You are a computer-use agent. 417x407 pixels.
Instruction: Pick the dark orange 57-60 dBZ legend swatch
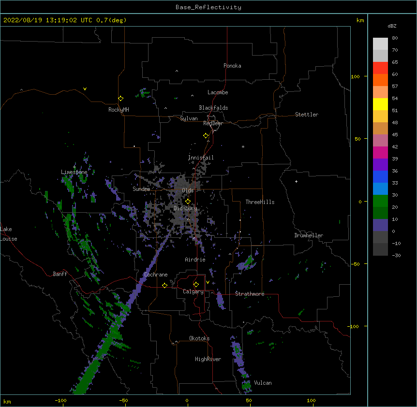[x=380, y=80]
